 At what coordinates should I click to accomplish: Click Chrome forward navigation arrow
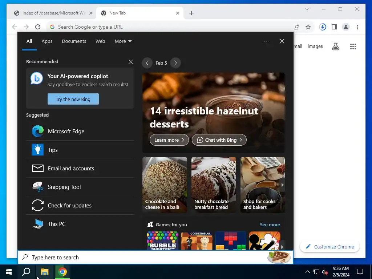click(x=26, y=27)
